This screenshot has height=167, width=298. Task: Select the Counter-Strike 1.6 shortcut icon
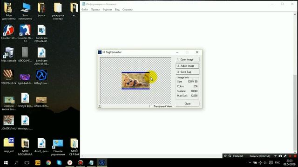[x=25, y=33]
